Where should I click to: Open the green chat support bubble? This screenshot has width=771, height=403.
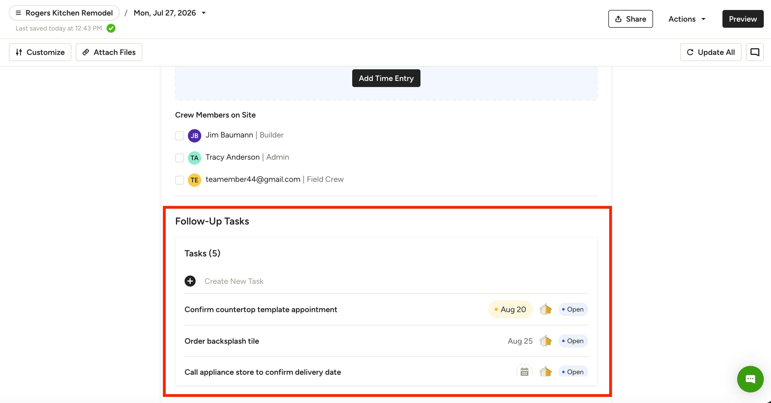tap(750, 379)
